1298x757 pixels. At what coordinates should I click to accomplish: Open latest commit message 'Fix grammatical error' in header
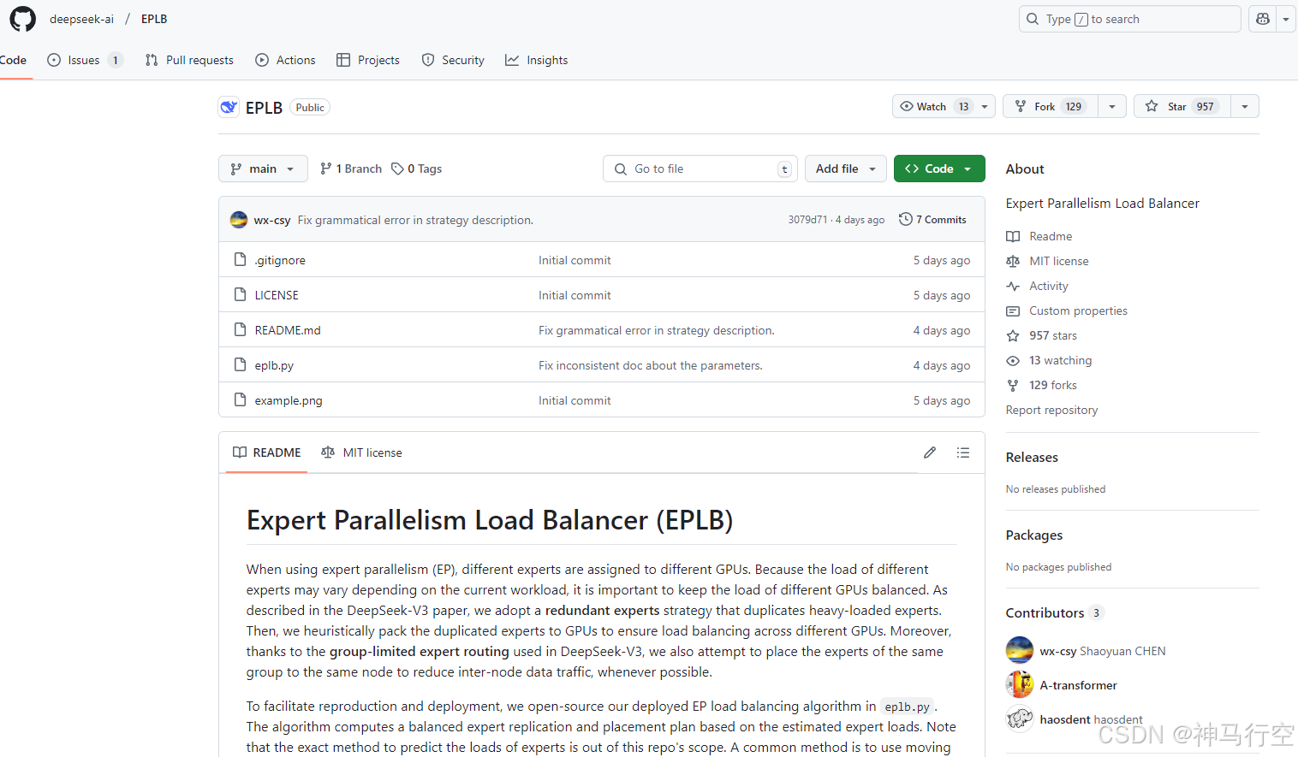[x=415, y=220]
